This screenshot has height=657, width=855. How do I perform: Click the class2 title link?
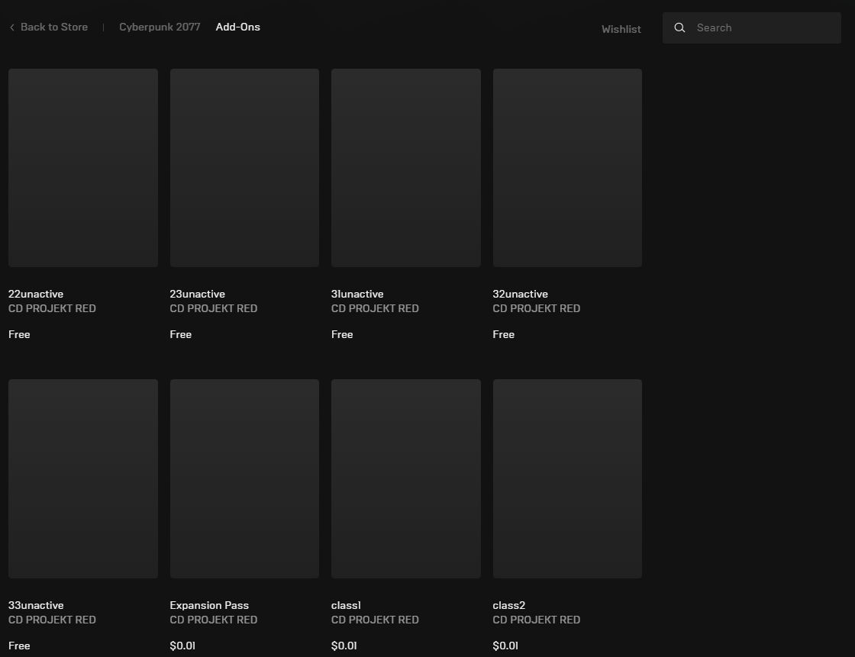tap(508, 605)
